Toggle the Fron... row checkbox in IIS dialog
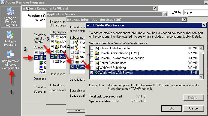Viewport: 208px width, 116px height. (x=72, y=42)
